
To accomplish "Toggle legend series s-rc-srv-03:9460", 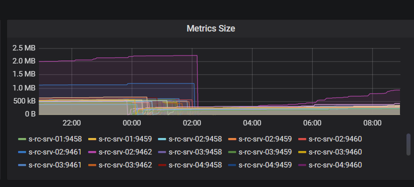I will tap(335, 152).
